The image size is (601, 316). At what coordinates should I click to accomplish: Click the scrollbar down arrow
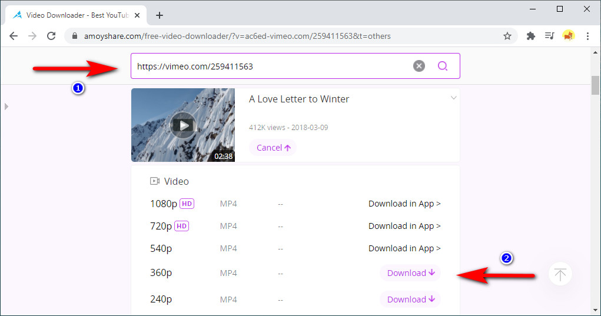[x=595, y=310]
